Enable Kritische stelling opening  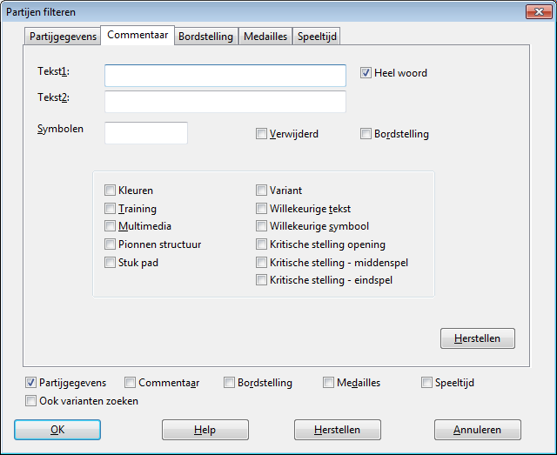coord(262,244)
